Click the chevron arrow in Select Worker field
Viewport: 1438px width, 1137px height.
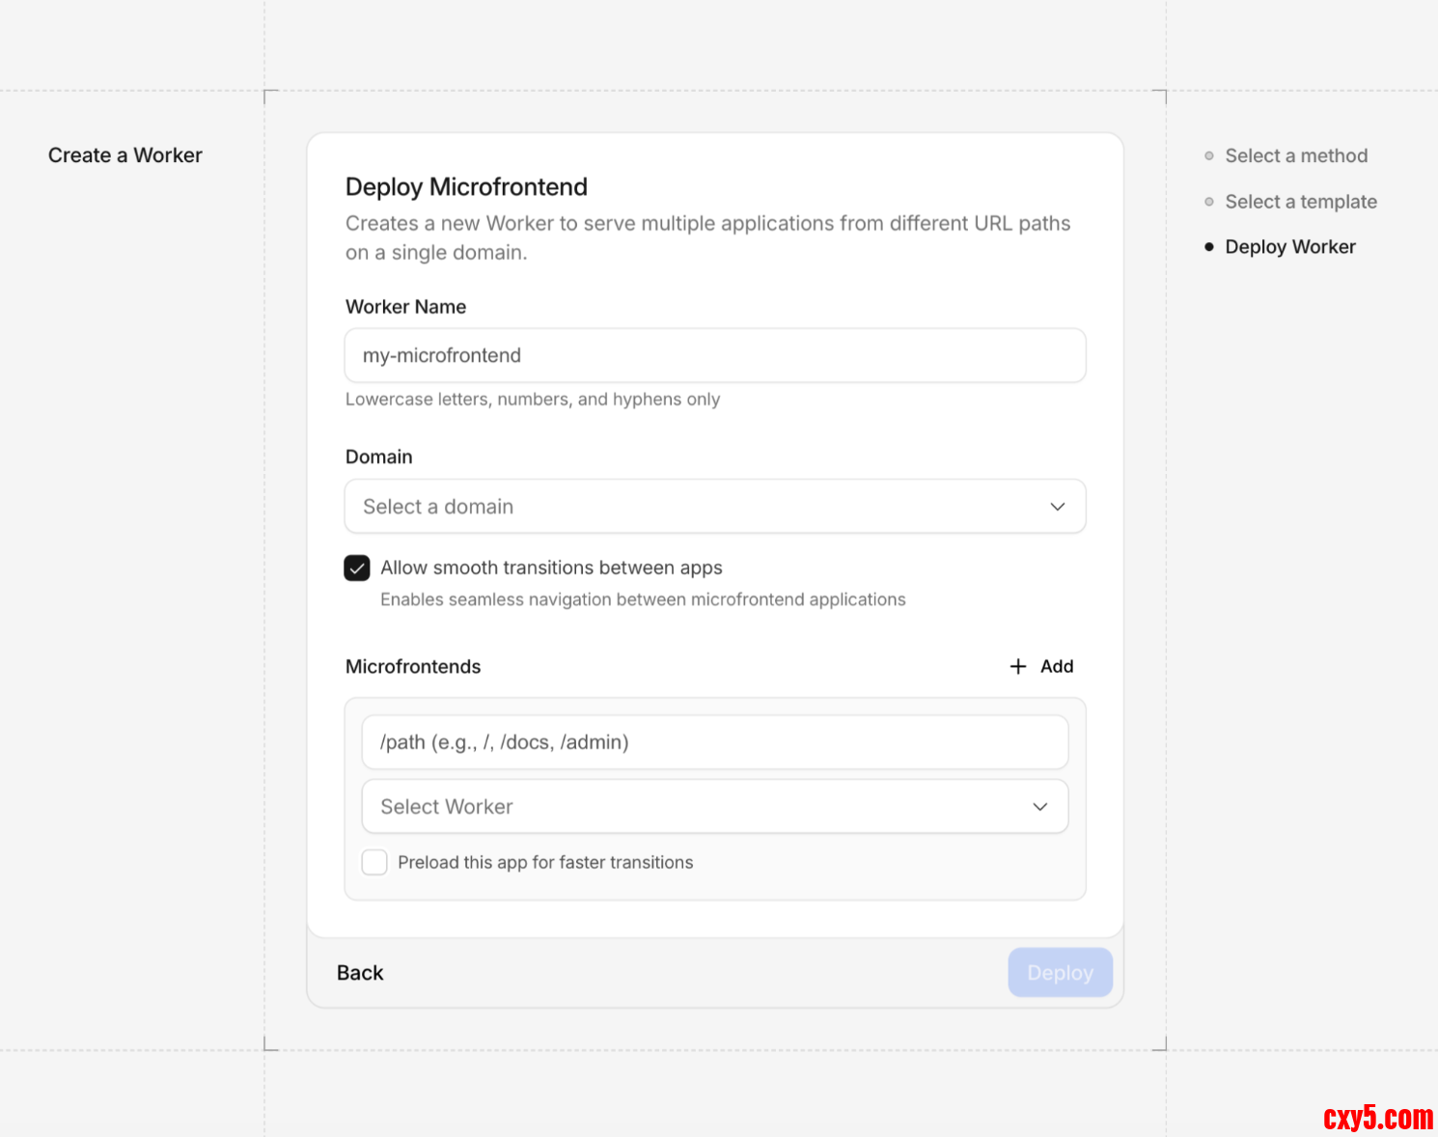pyautogui.click(x=1039, y=807)
